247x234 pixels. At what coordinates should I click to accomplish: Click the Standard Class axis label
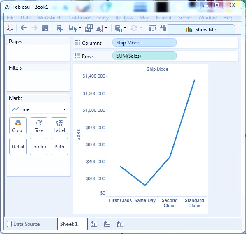point(194,203)
